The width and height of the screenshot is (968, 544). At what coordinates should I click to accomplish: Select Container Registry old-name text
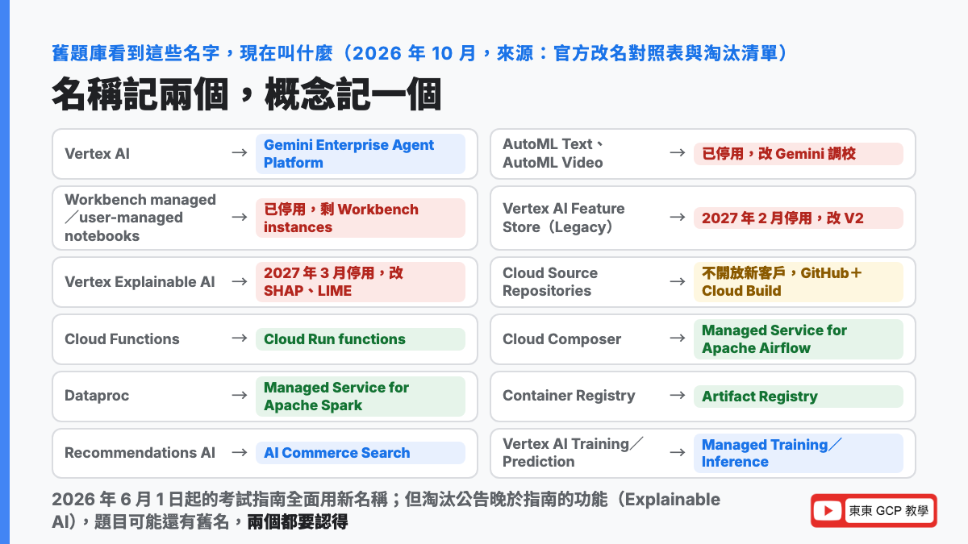569,396
